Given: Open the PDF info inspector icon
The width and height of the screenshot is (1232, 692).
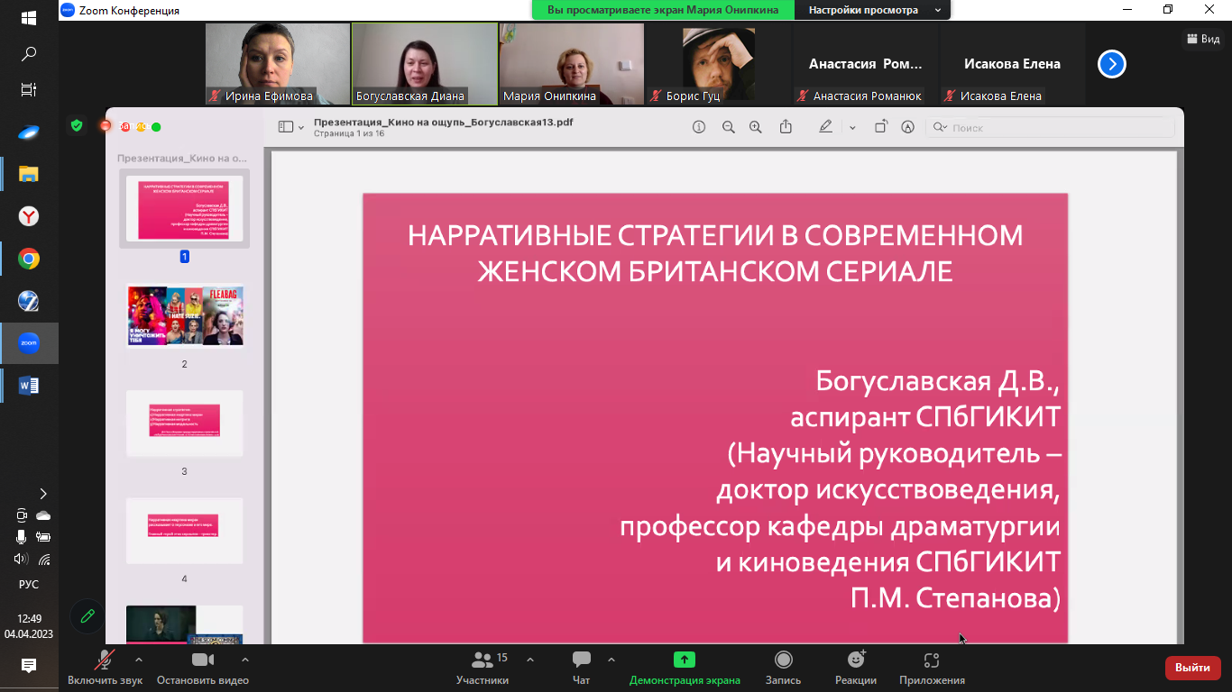Looking at the screenshot, I should point(698,128).
